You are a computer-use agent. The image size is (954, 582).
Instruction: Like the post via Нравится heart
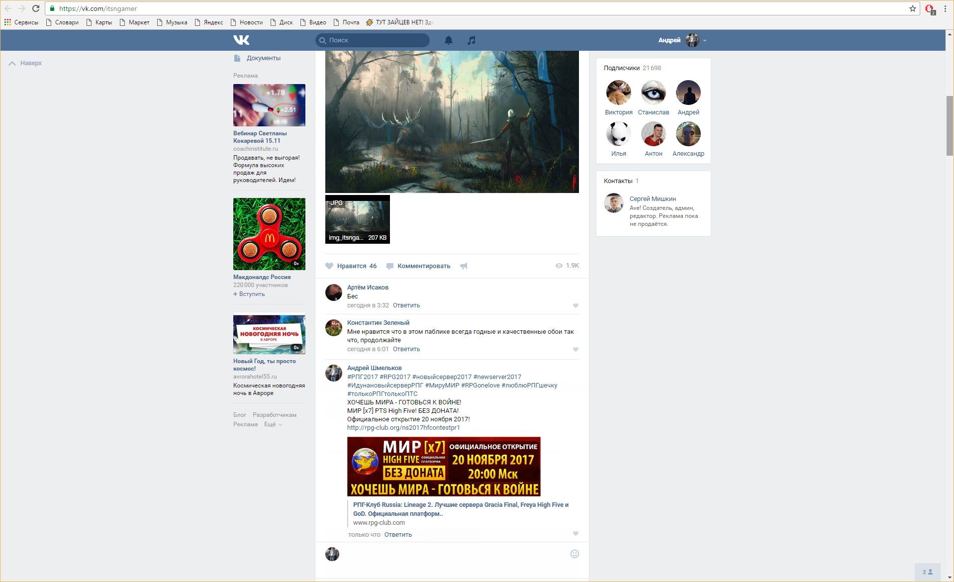pos(329,266)
